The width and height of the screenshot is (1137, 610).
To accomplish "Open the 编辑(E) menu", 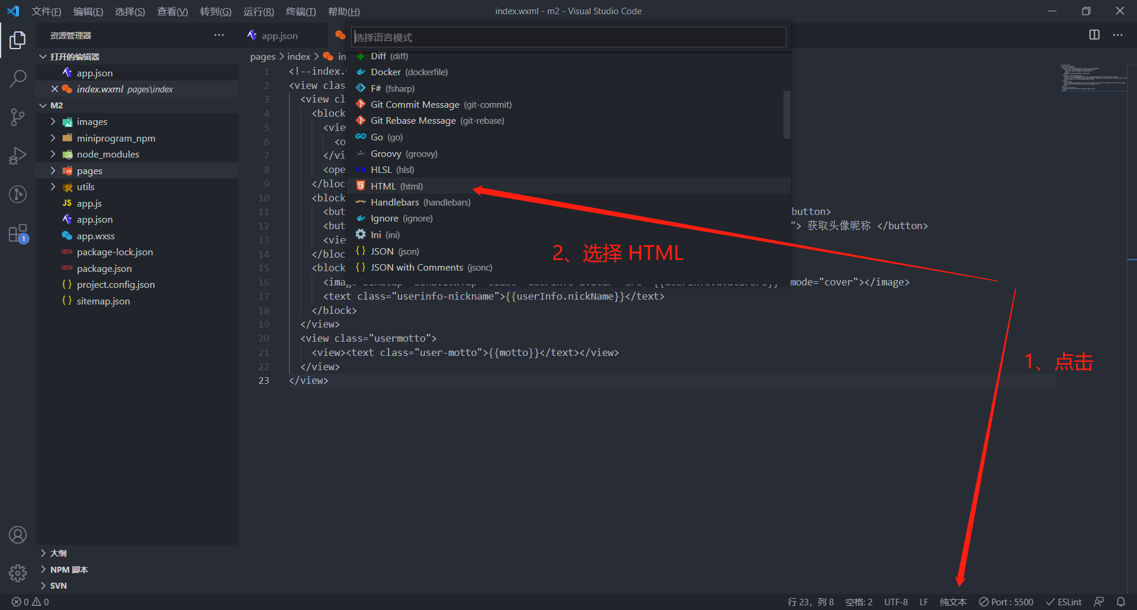I will pos(88,11).
